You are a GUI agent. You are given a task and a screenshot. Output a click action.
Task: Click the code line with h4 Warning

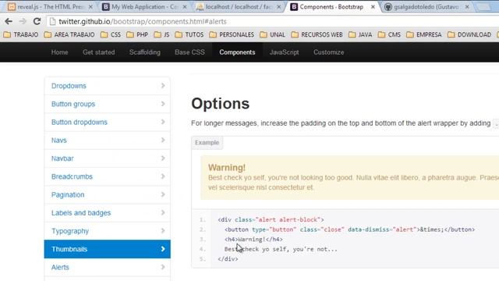(x=253, y=240)
